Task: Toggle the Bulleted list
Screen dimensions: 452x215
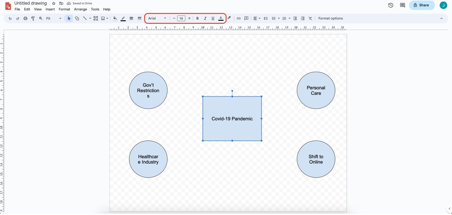Action: [x=274, y=19]
